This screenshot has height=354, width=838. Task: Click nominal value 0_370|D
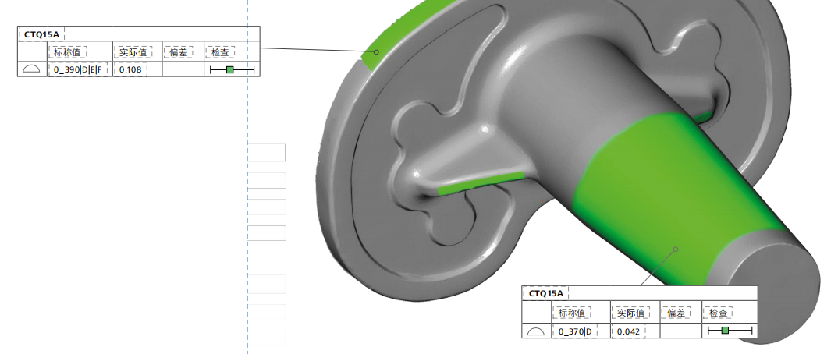[575, 331]
